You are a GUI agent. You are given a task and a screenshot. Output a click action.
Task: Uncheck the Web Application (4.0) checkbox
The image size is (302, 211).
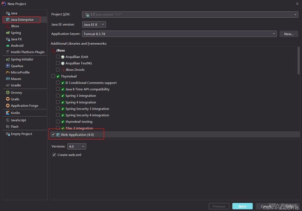[x=53, y=134]
